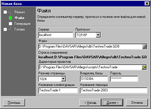
Task: Click the Помощь button
Action: pos(14,103)
